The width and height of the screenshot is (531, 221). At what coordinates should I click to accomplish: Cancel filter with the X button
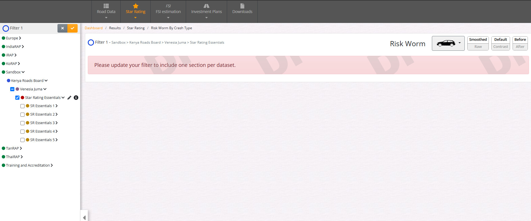(x=62, y=28)
